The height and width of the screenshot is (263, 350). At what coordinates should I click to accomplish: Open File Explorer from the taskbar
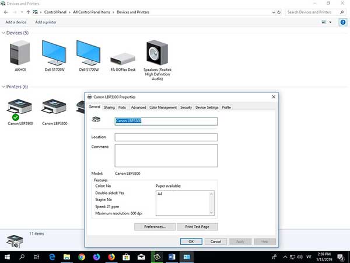click(x=66, y=257)
